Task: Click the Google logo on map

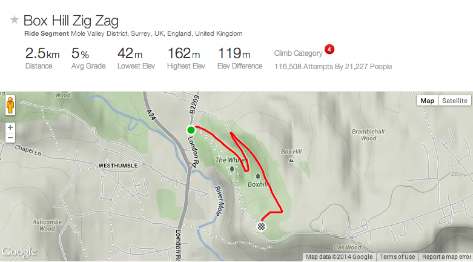Action: [19, 252]
